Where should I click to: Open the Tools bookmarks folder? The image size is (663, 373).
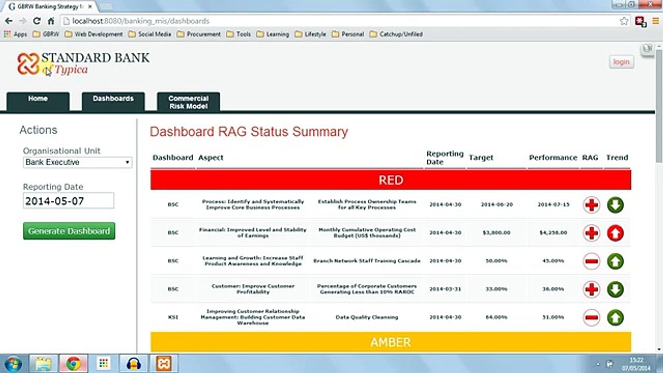click(x=238, y=34)
